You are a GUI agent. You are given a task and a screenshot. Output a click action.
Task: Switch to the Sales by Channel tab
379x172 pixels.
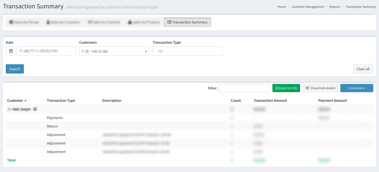(104, 22)
